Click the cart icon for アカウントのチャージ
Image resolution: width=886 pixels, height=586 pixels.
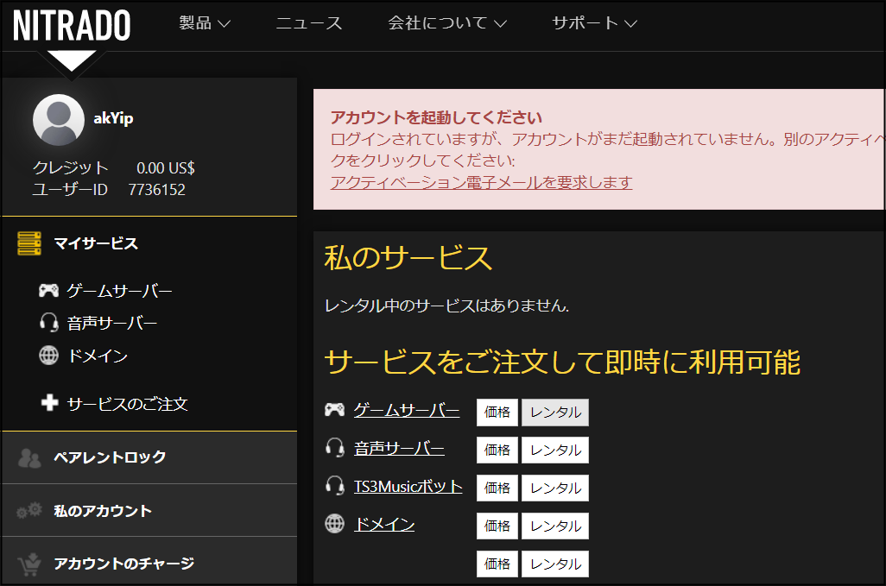coord(29,564)
